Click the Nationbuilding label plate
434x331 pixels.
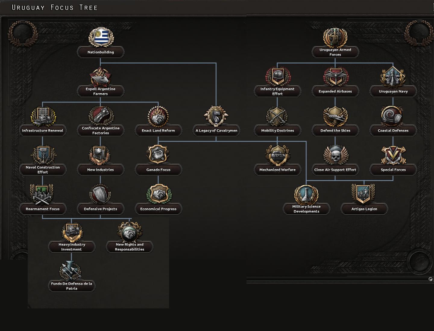pyautogui.click(x=101, y=52)
